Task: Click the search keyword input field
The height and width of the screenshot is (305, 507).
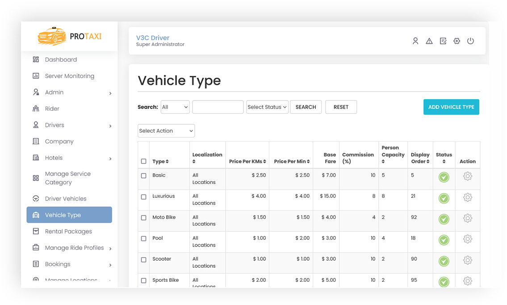Action: (218, 107)
